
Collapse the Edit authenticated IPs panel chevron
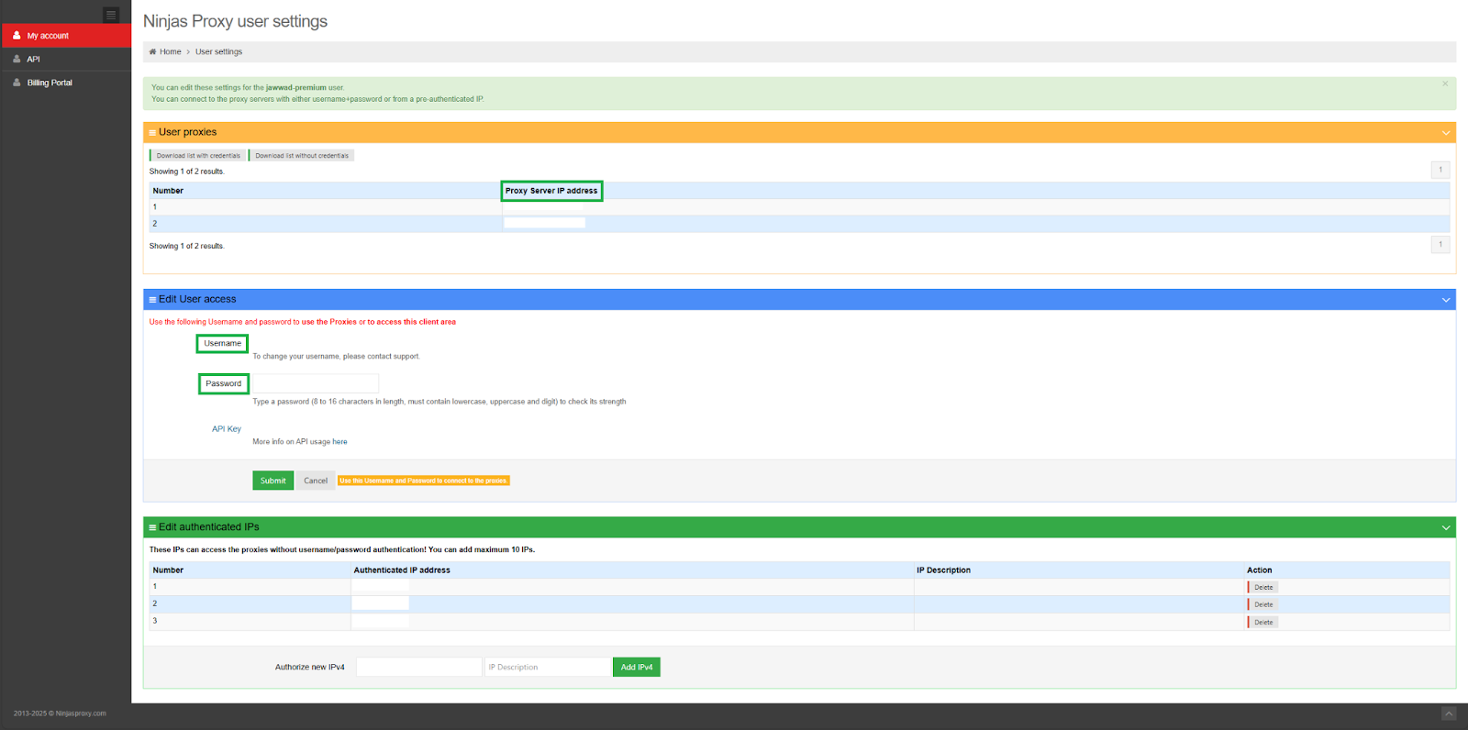(1446, 527)
